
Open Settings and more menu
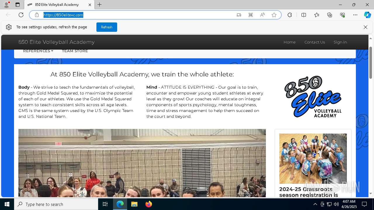(355, 15)
